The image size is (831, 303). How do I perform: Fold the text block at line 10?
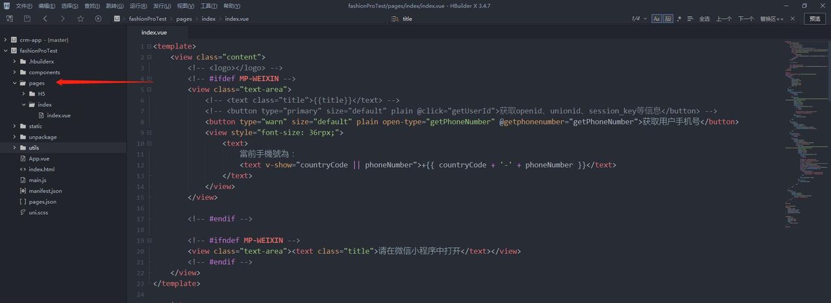click(x=149, y=143)
